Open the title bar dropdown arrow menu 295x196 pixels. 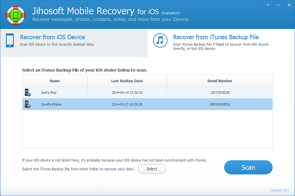click(x=268, y=5)
